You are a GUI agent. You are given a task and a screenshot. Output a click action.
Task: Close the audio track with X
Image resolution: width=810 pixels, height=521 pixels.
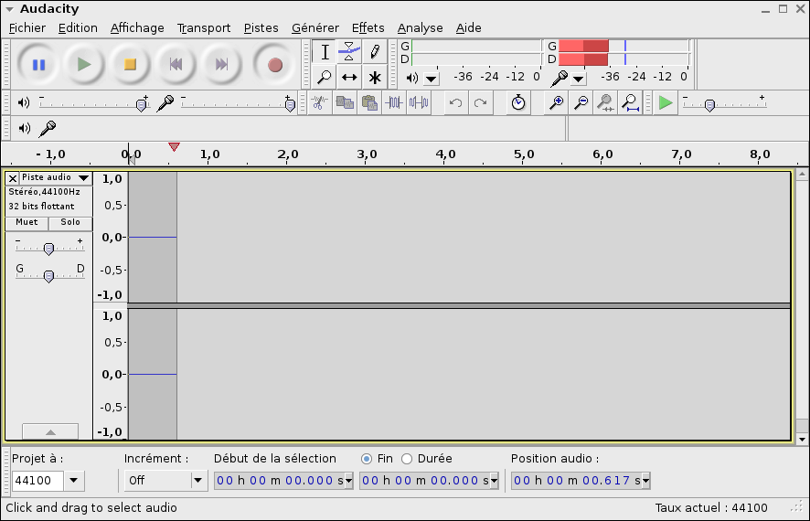[x=13, y=178]
